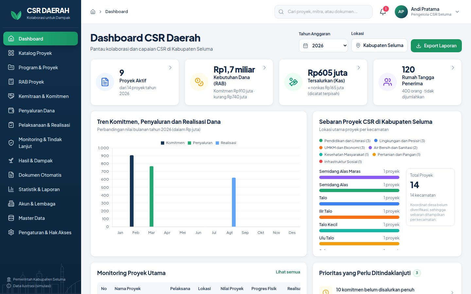The image size is (471, 294).
Task: Open the Kabupaten Seluma location selector
Action: 379,45
